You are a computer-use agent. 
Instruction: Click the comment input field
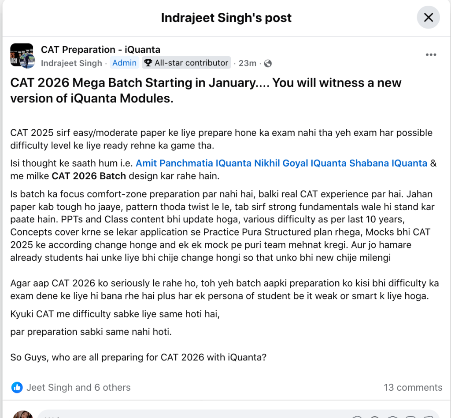click(x=176, y=415)
